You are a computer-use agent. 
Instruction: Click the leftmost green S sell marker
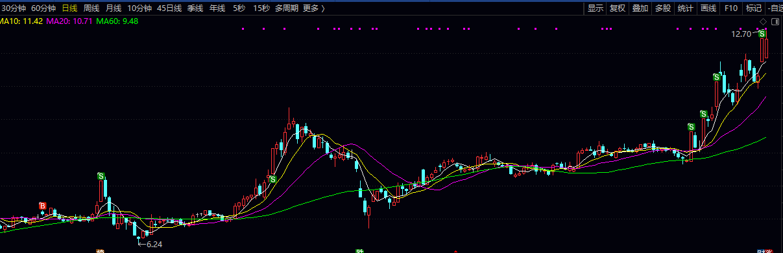tap(101, 176)
